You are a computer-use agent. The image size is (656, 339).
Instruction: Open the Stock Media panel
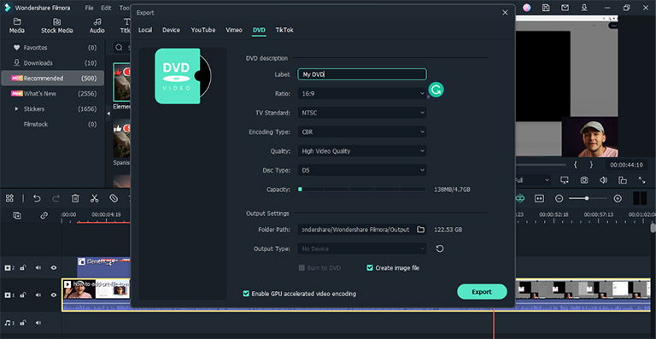coord(57,26)
